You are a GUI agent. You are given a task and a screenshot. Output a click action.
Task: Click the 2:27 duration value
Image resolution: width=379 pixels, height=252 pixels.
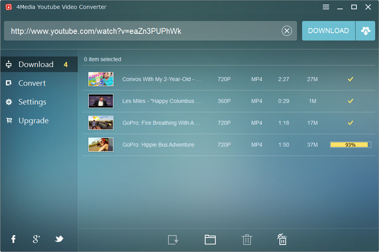tap(284, 79)
